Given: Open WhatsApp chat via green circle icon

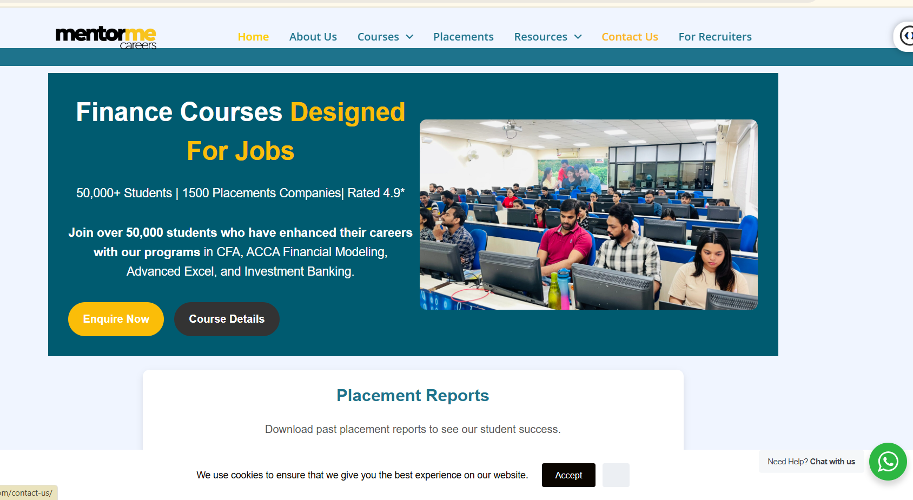Looking at the screenshot, I should [888, 462].
